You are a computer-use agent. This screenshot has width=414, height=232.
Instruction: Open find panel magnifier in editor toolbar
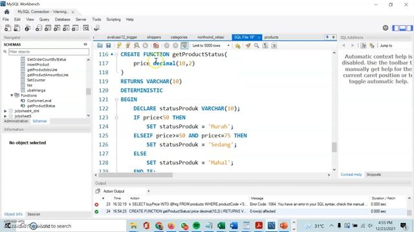256,46
